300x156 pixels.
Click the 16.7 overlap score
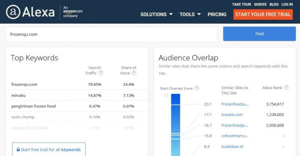coord(208,125)
